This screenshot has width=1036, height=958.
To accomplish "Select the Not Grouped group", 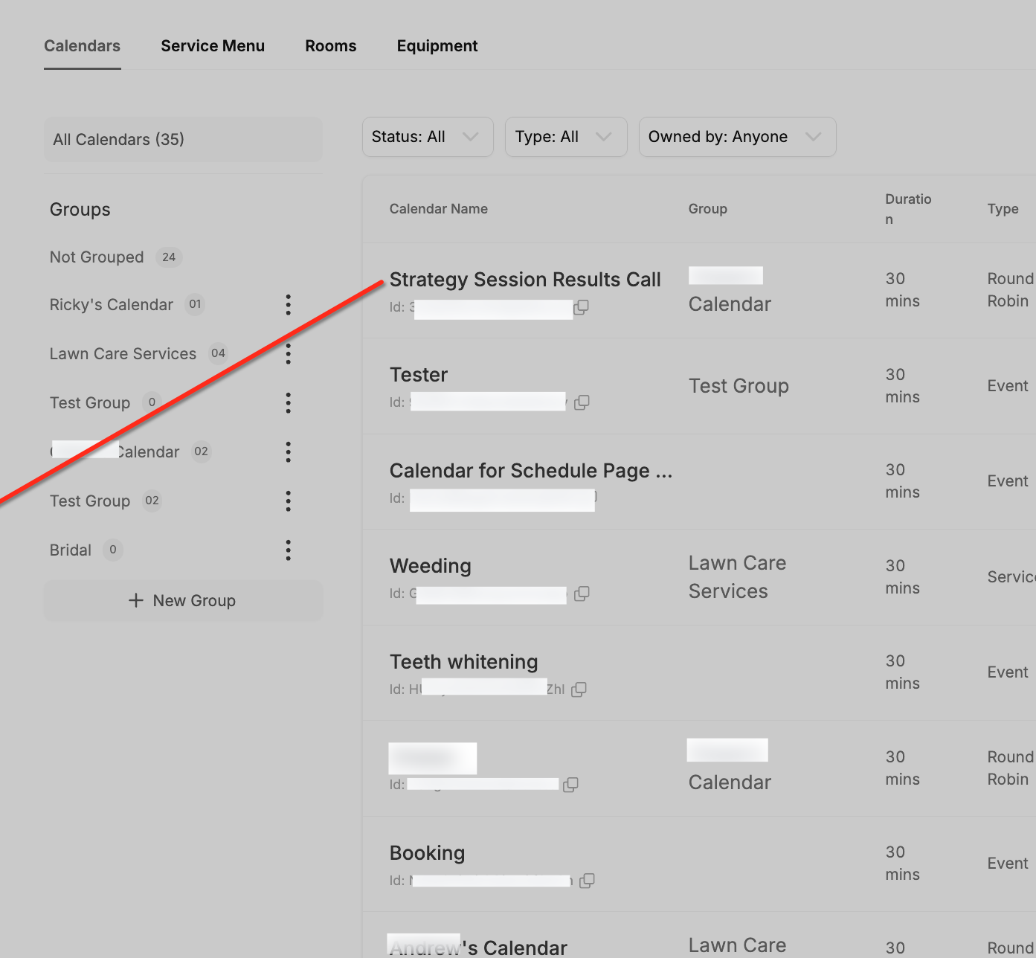I will [97, 257].
